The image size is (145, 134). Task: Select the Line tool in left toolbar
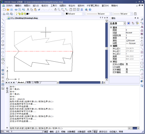[x=3, y=20]
